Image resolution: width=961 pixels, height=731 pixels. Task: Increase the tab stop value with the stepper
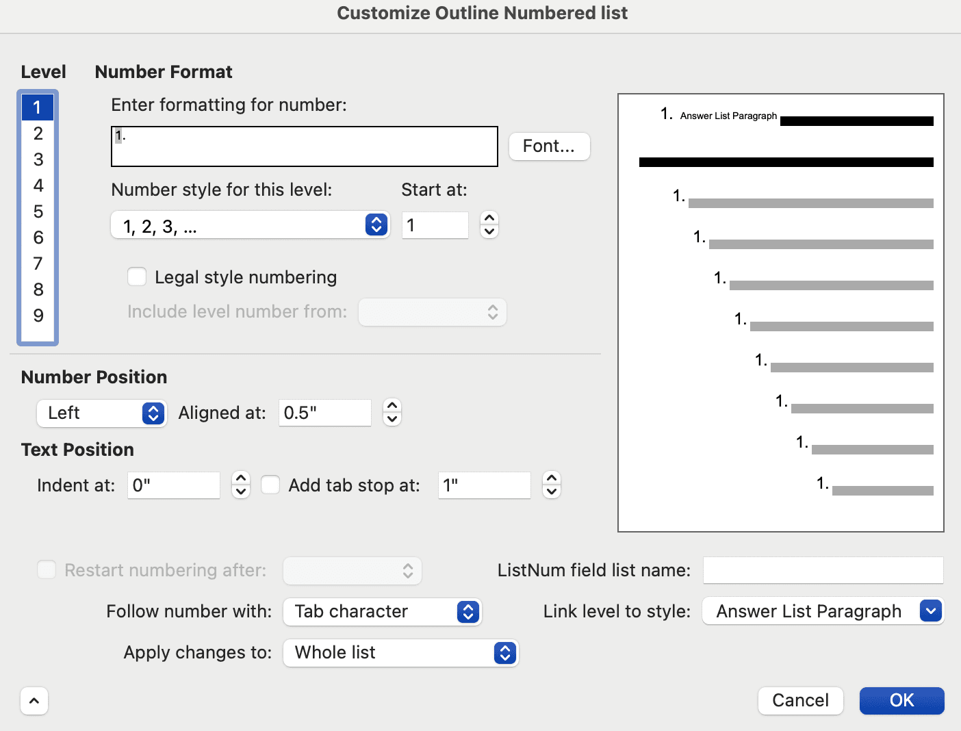click(x=551, y=478)
